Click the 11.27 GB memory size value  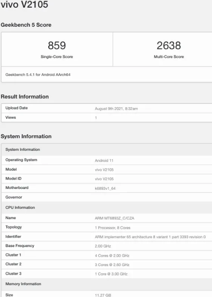[103, 295]
